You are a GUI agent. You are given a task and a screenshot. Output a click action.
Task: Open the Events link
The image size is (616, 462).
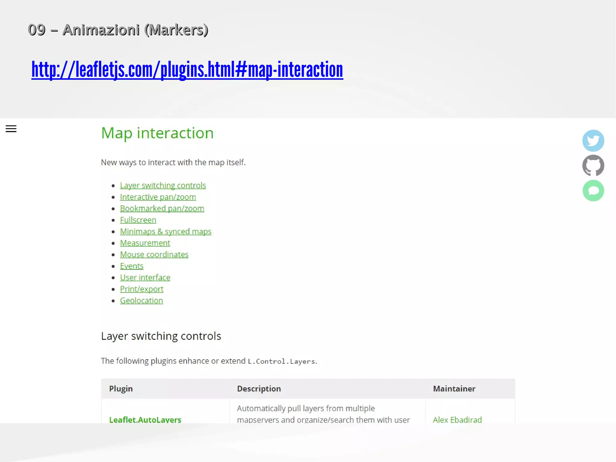point(131,266)
